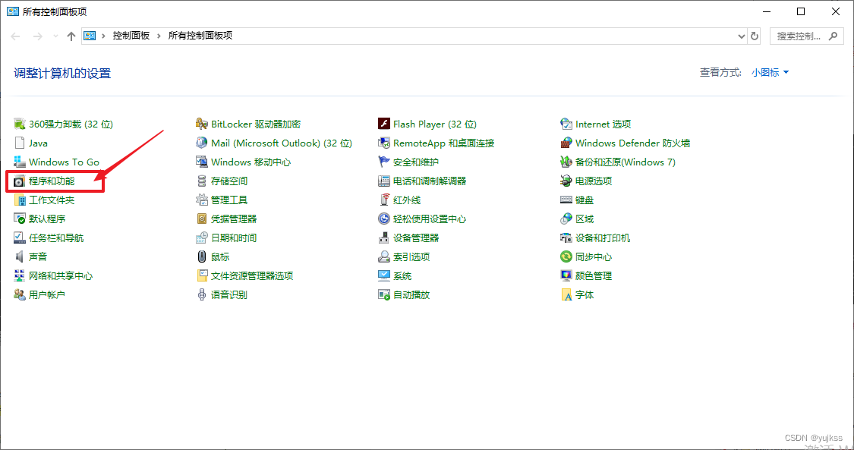Open the Java icon
The width and height of the screenshot is (854, 450).
20,143
